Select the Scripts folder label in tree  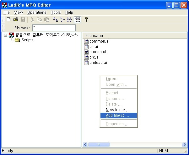tap(27, 40)
